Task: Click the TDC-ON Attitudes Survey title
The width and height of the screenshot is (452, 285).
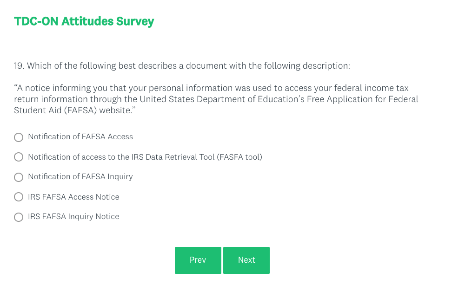Action: point(84,21)
